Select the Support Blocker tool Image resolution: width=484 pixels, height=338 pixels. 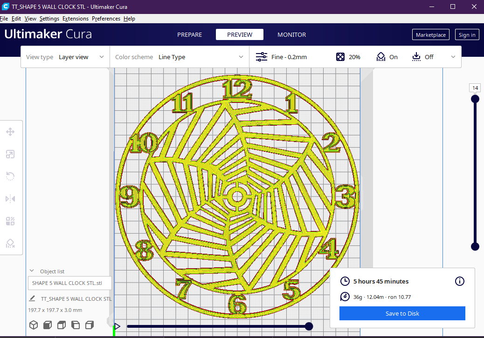[10, 243]
